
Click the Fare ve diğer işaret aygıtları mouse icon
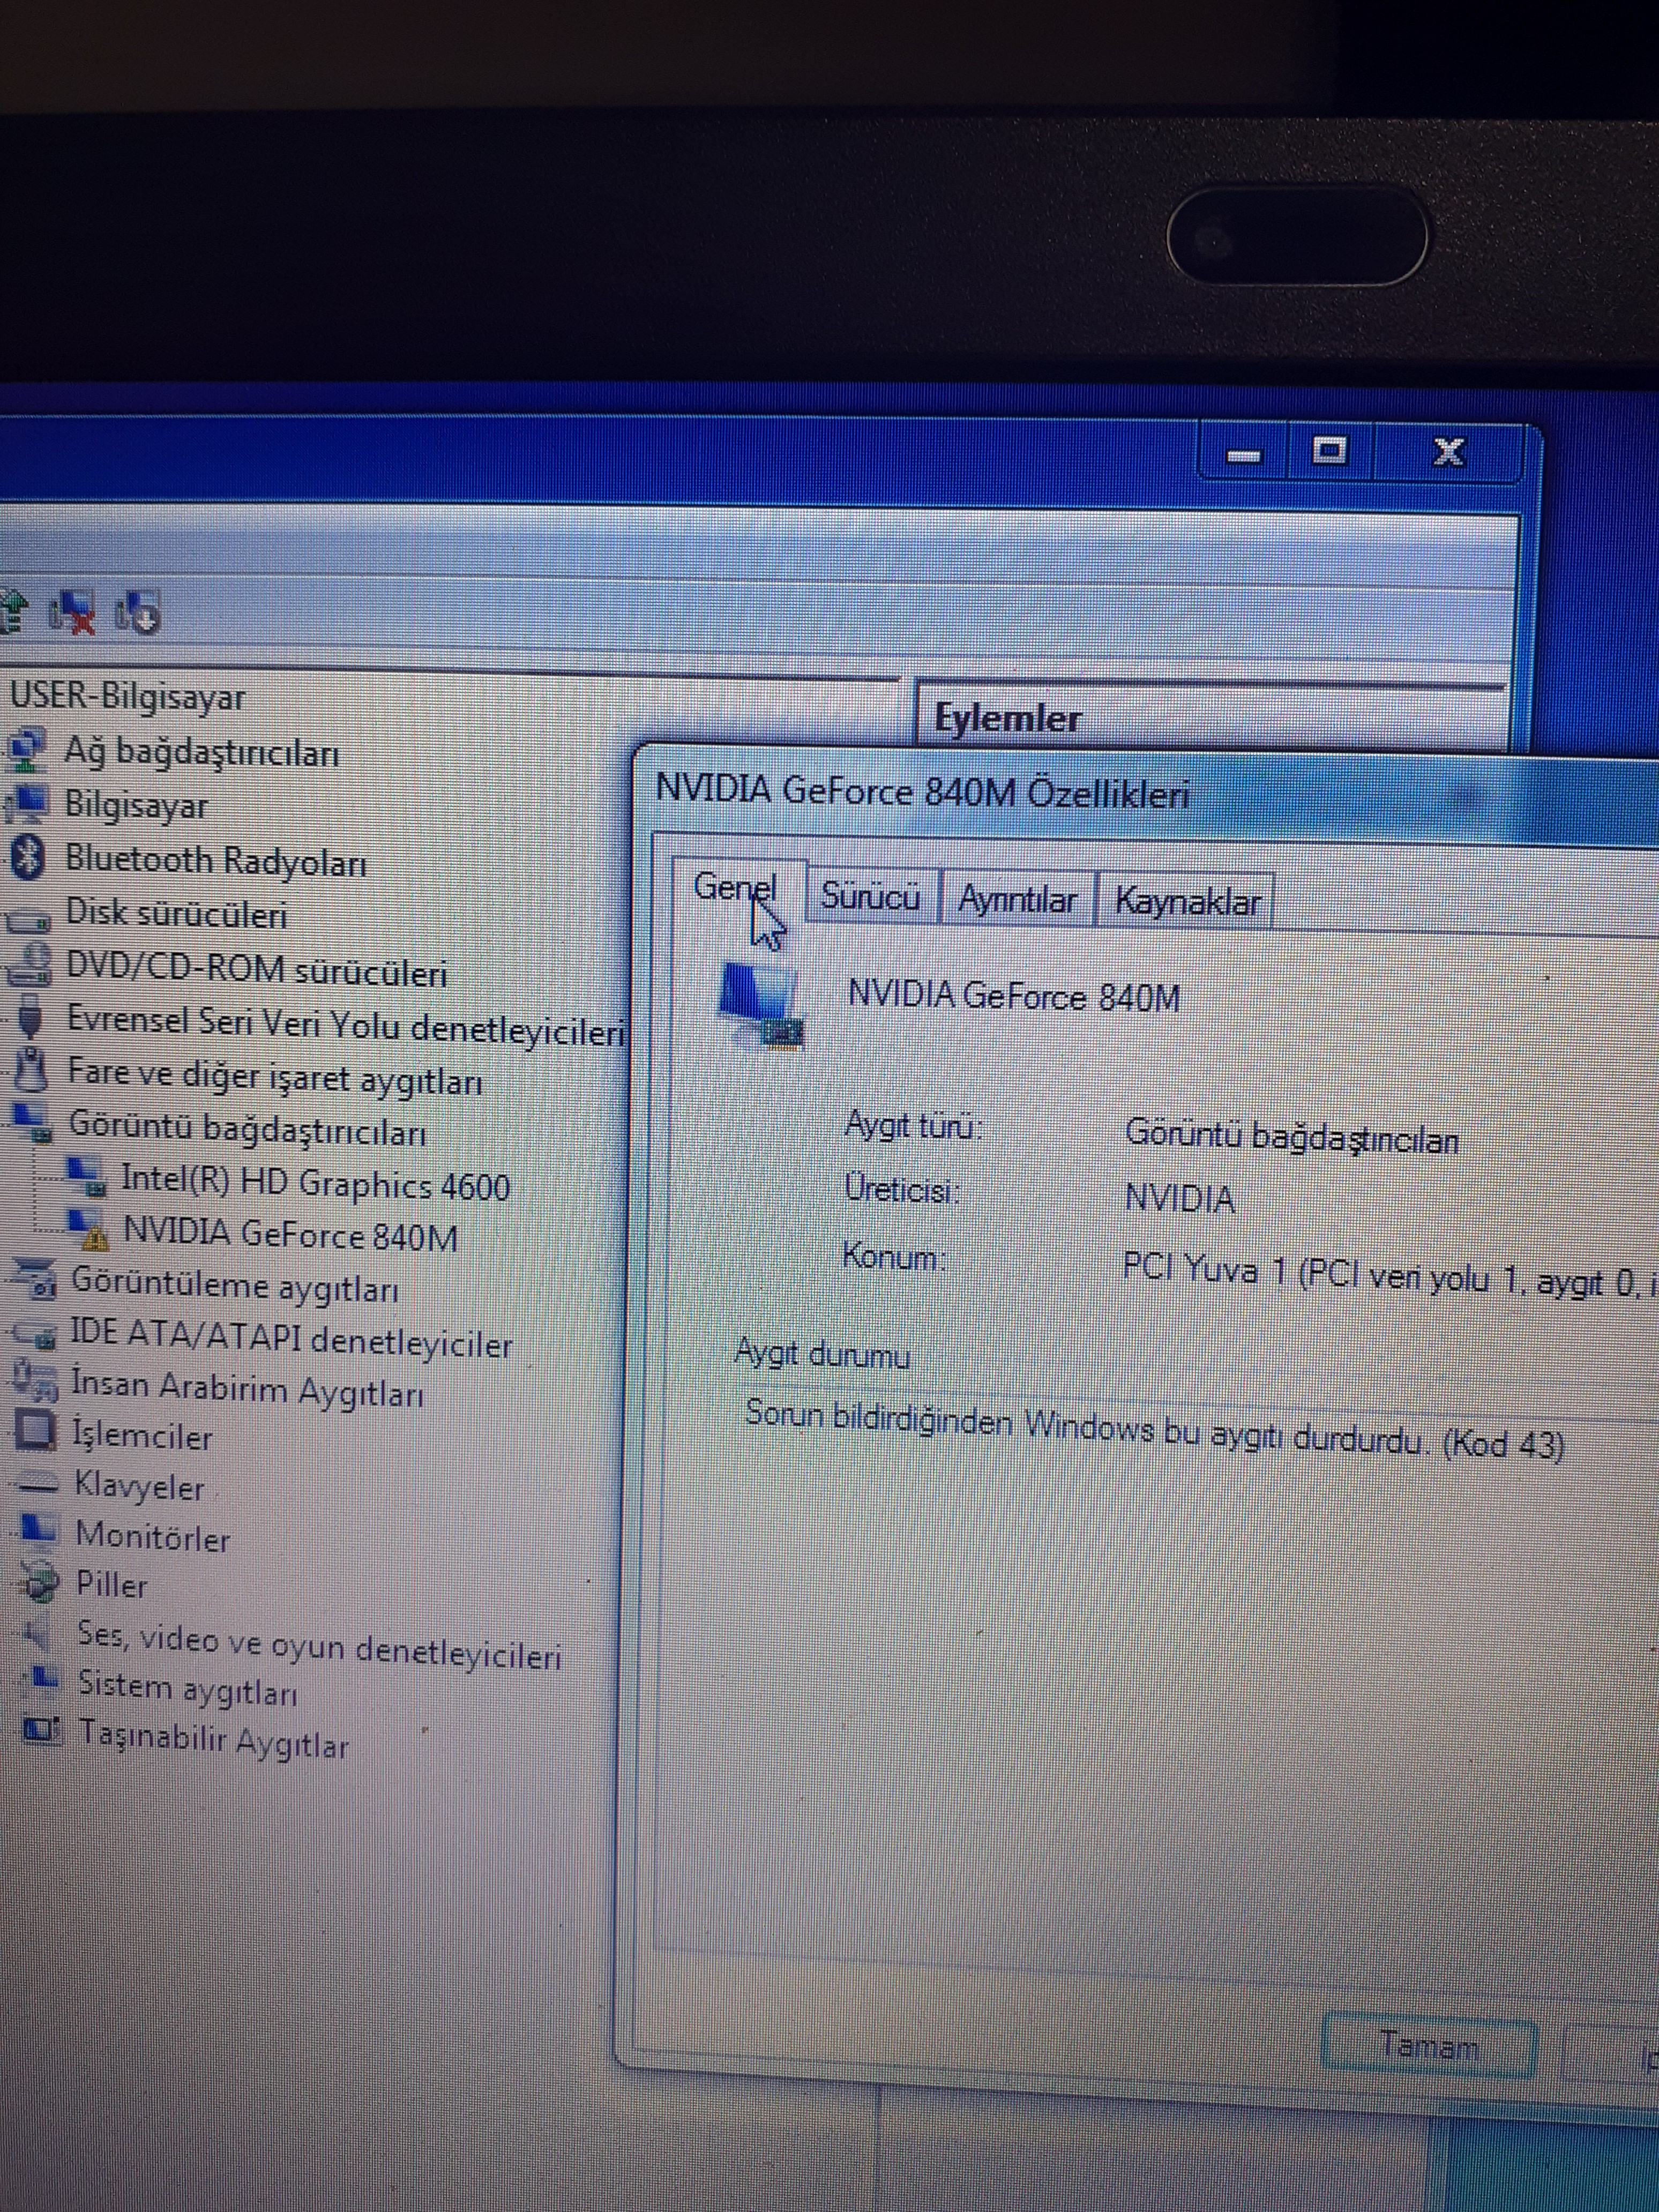click(31, 1071)
